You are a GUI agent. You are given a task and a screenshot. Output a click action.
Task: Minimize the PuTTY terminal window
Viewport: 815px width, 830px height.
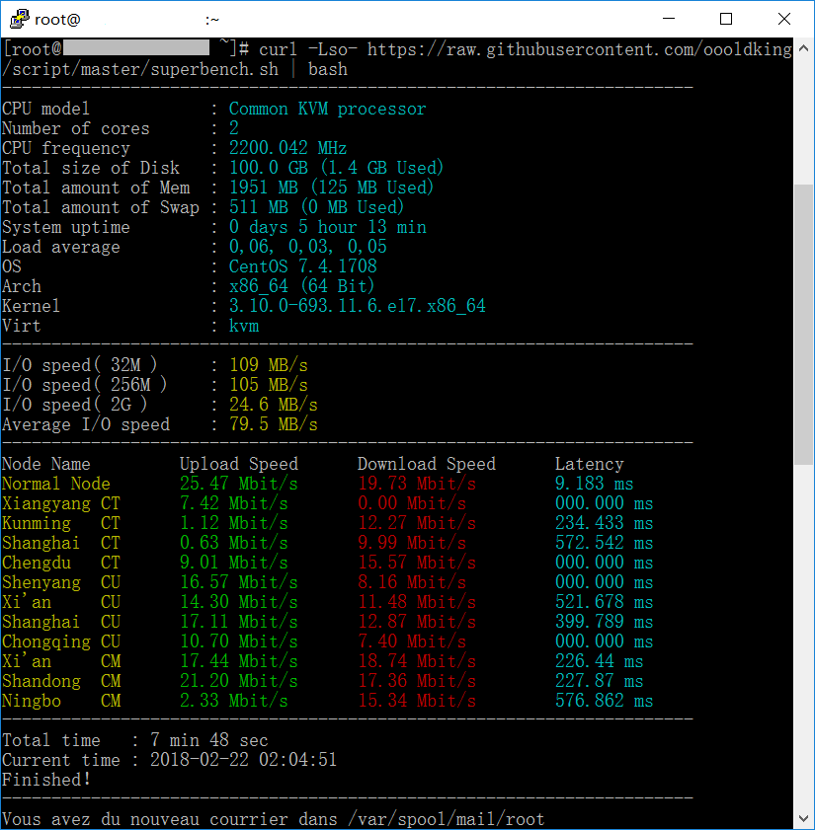click(671, 19)
